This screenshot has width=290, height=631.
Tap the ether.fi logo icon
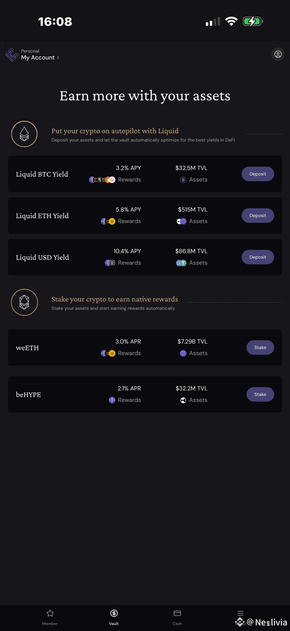pyautogui.click(x=12, y=55)
